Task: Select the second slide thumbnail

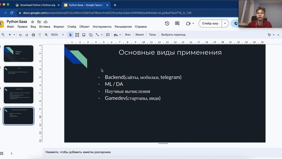Action: coord(19,74)
